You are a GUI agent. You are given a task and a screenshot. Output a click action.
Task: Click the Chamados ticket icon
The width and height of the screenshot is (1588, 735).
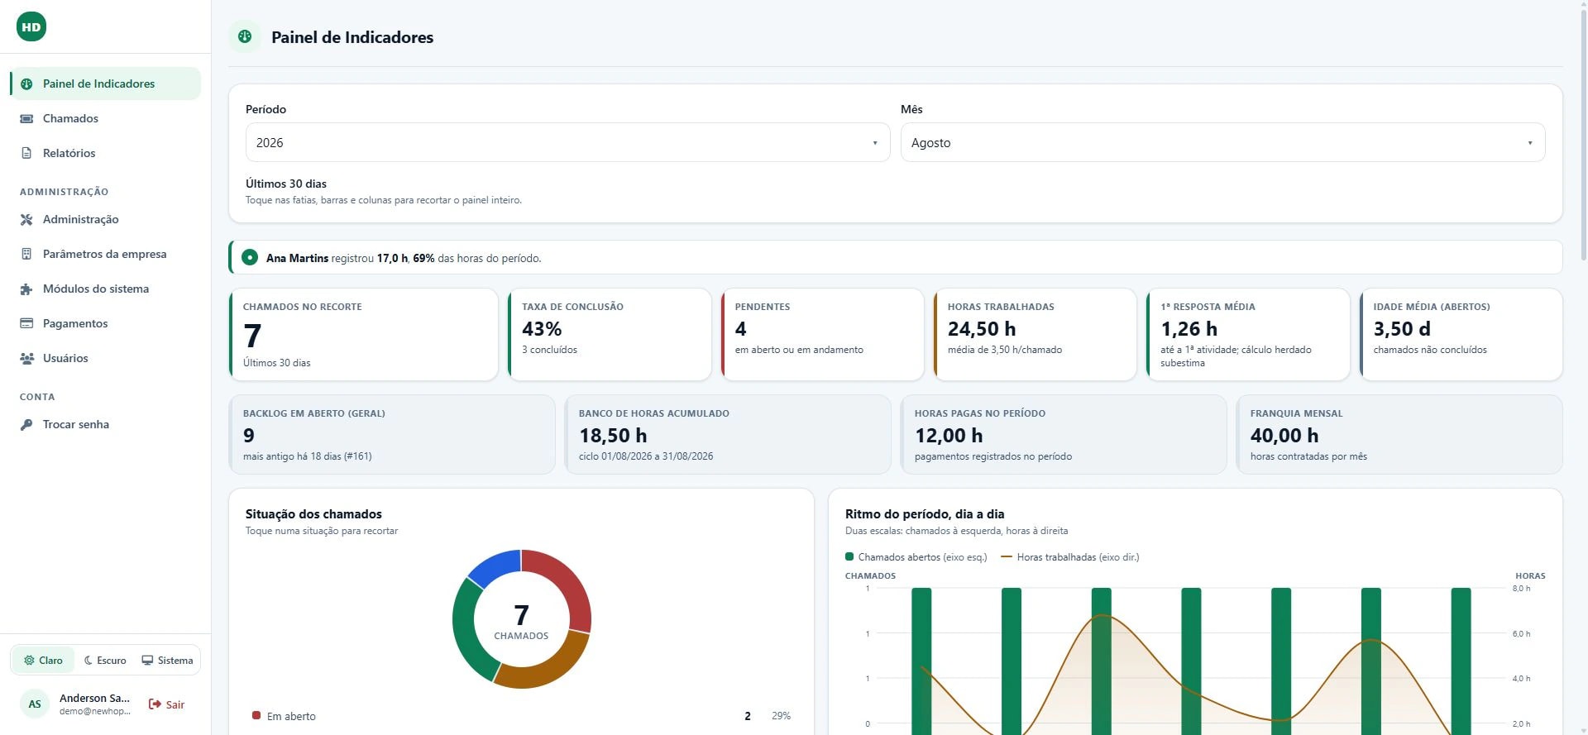point(26,118)
